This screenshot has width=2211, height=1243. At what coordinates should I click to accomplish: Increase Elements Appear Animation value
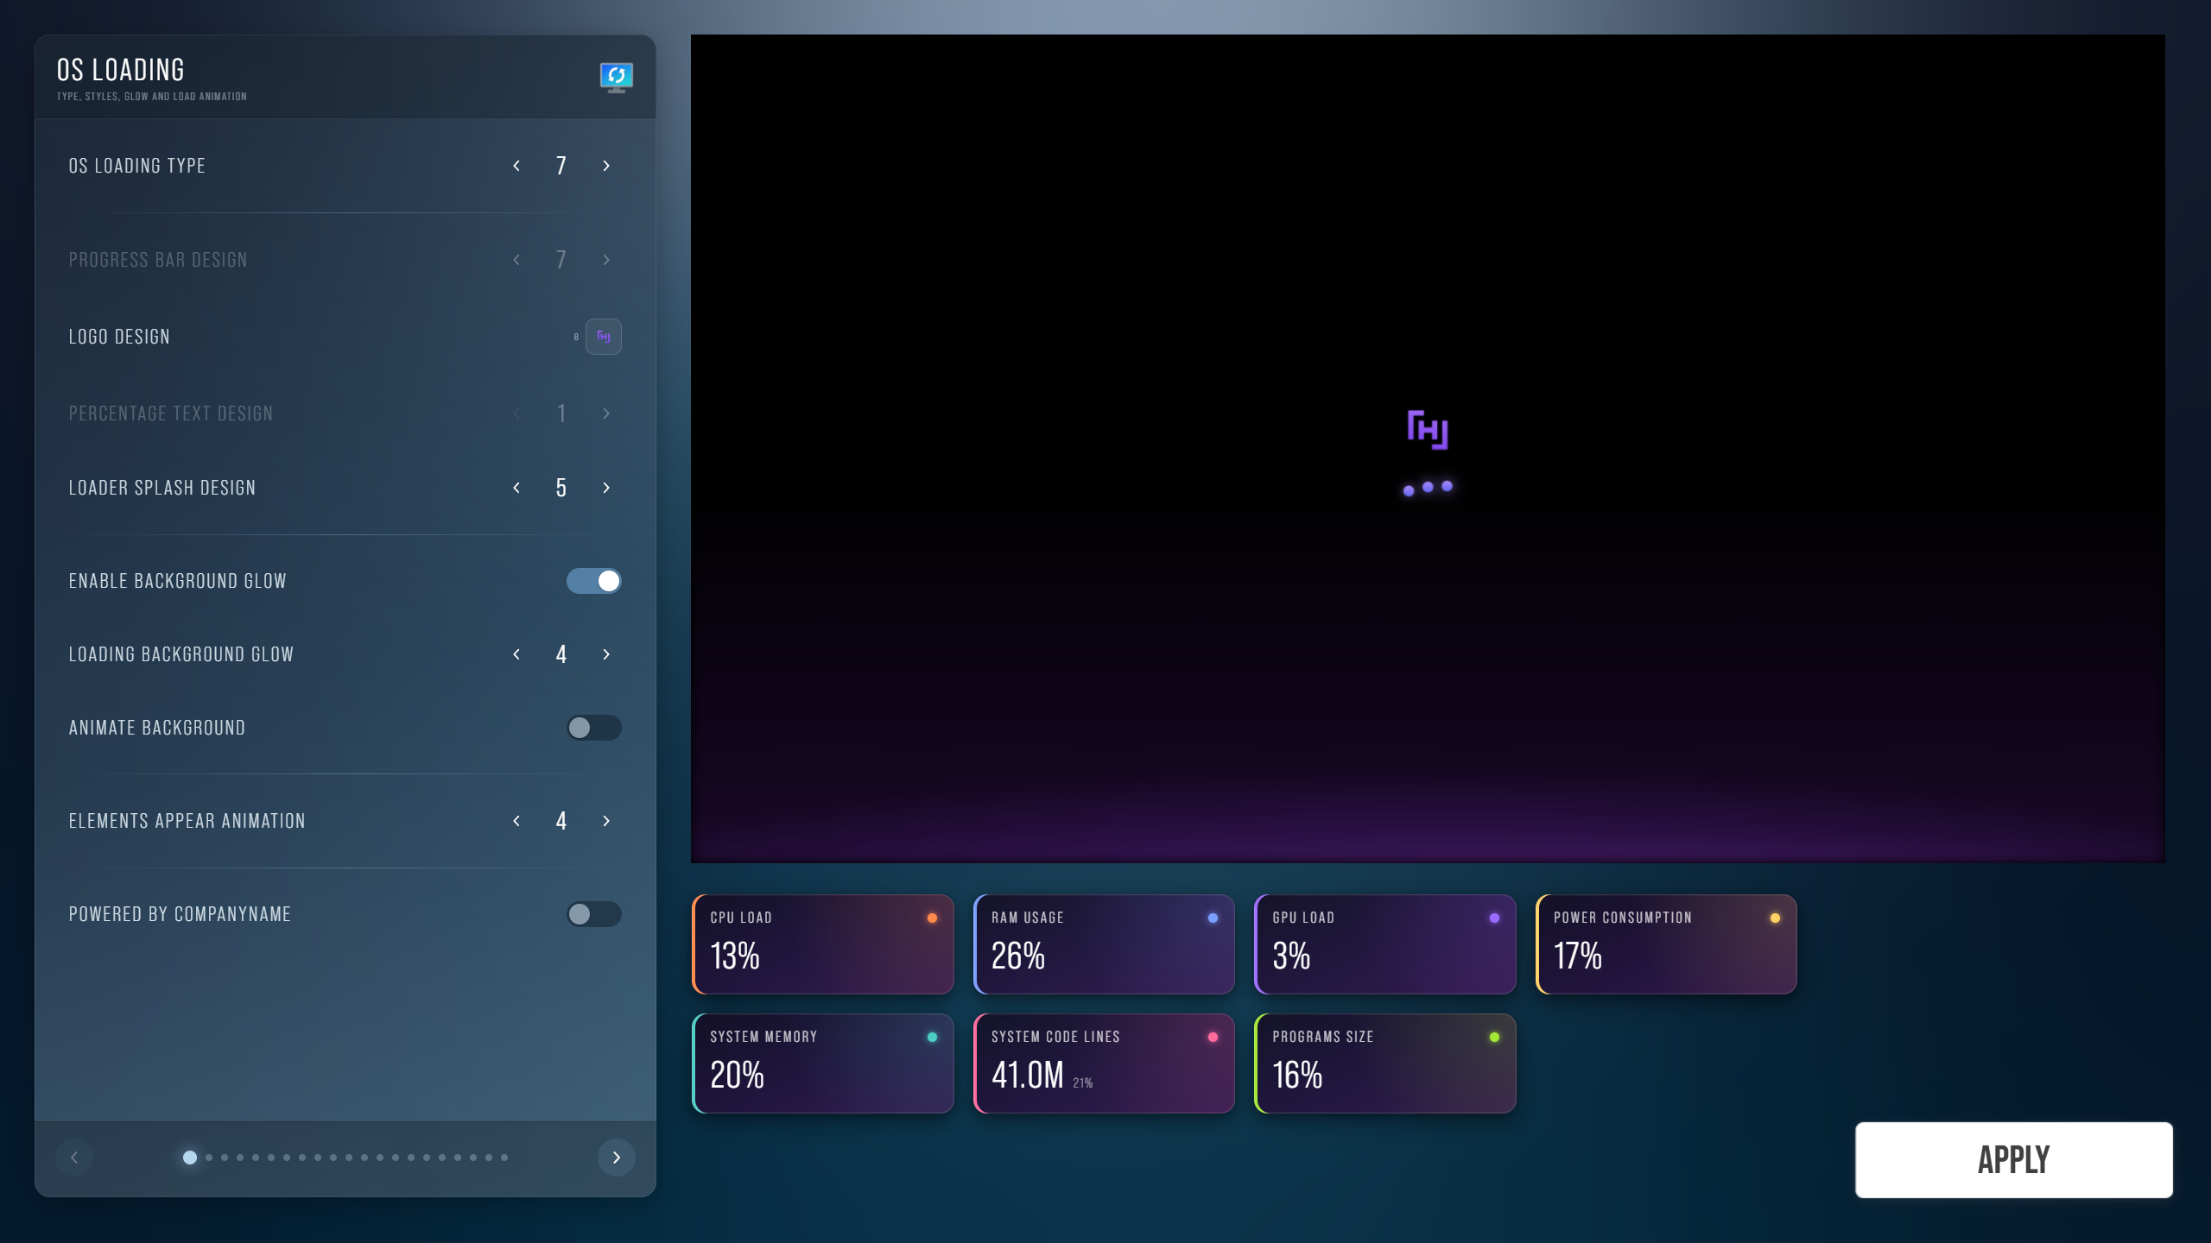click(606, 821)
